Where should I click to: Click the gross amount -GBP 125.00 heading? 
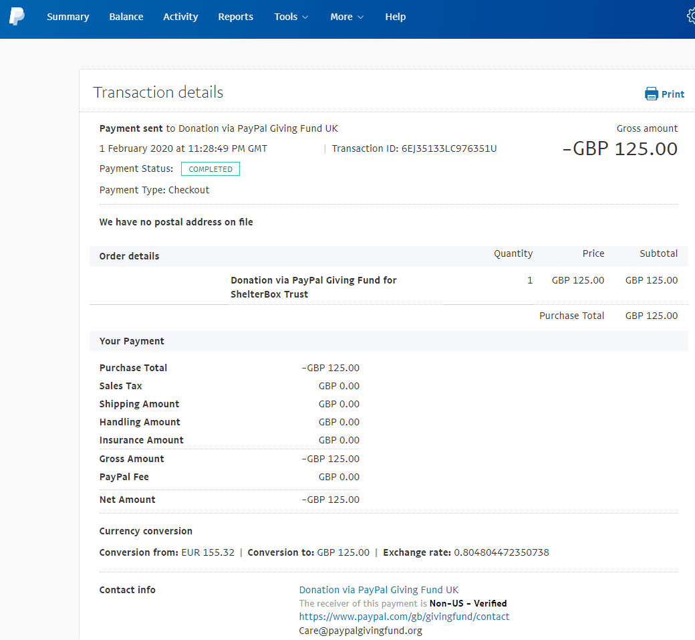coord(619,148)
